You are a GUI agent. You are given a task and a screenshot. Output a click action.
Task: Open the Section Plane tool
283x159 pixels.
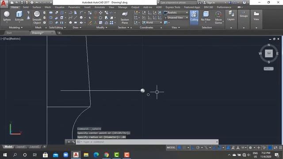pos(125,18)
